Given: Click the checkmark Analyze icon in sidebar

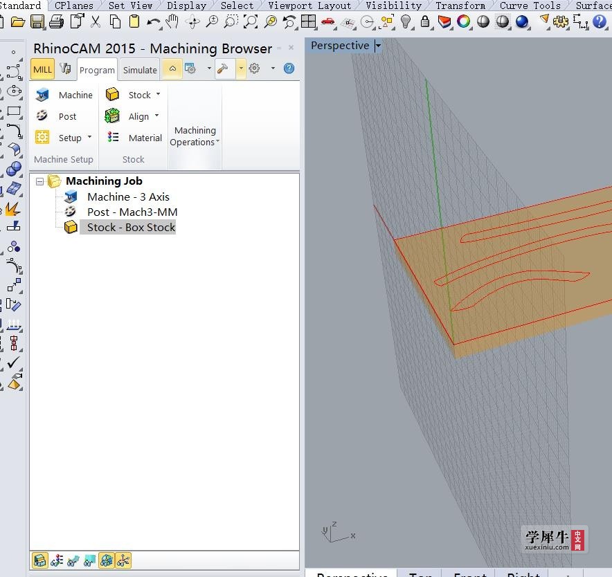Looking at the screenshot, I should tap(14, 362).
